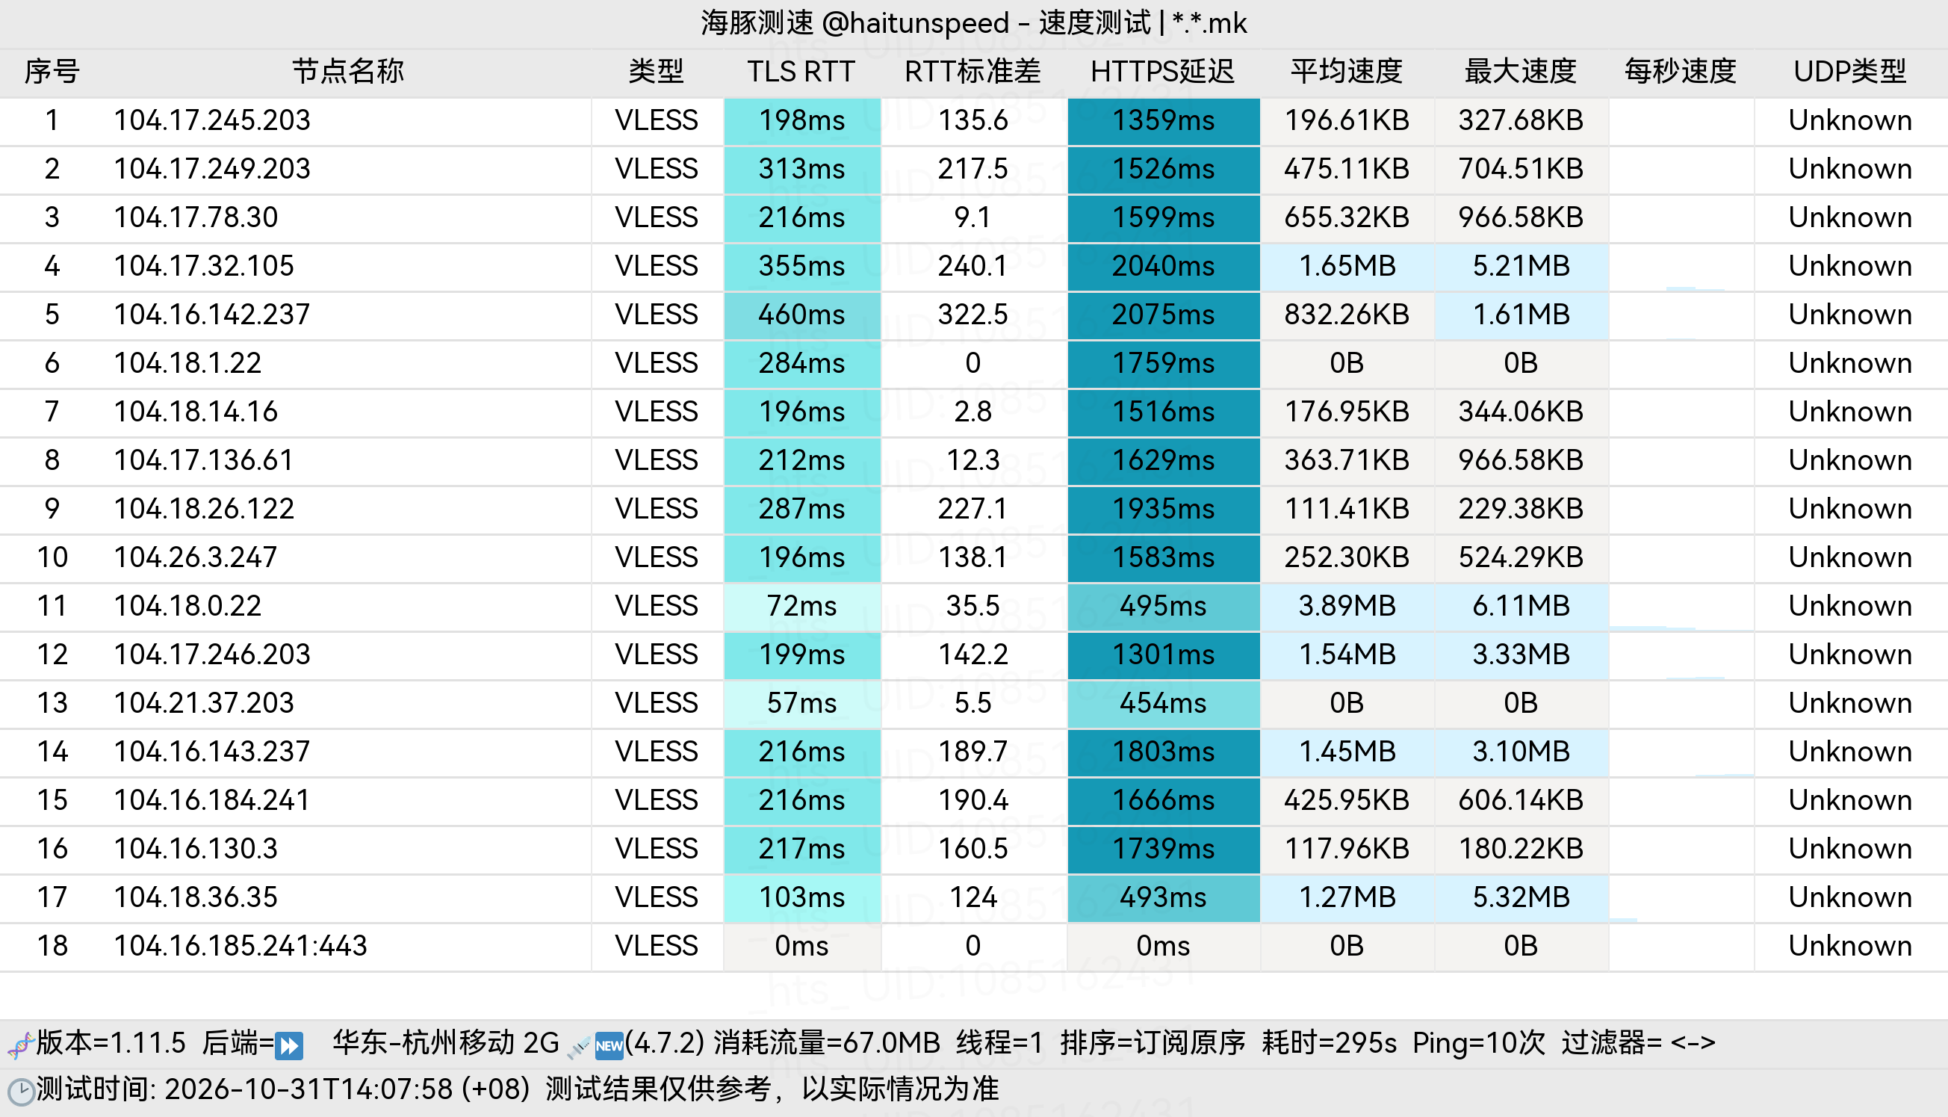Click the 序号 column header

coord(52,71)
